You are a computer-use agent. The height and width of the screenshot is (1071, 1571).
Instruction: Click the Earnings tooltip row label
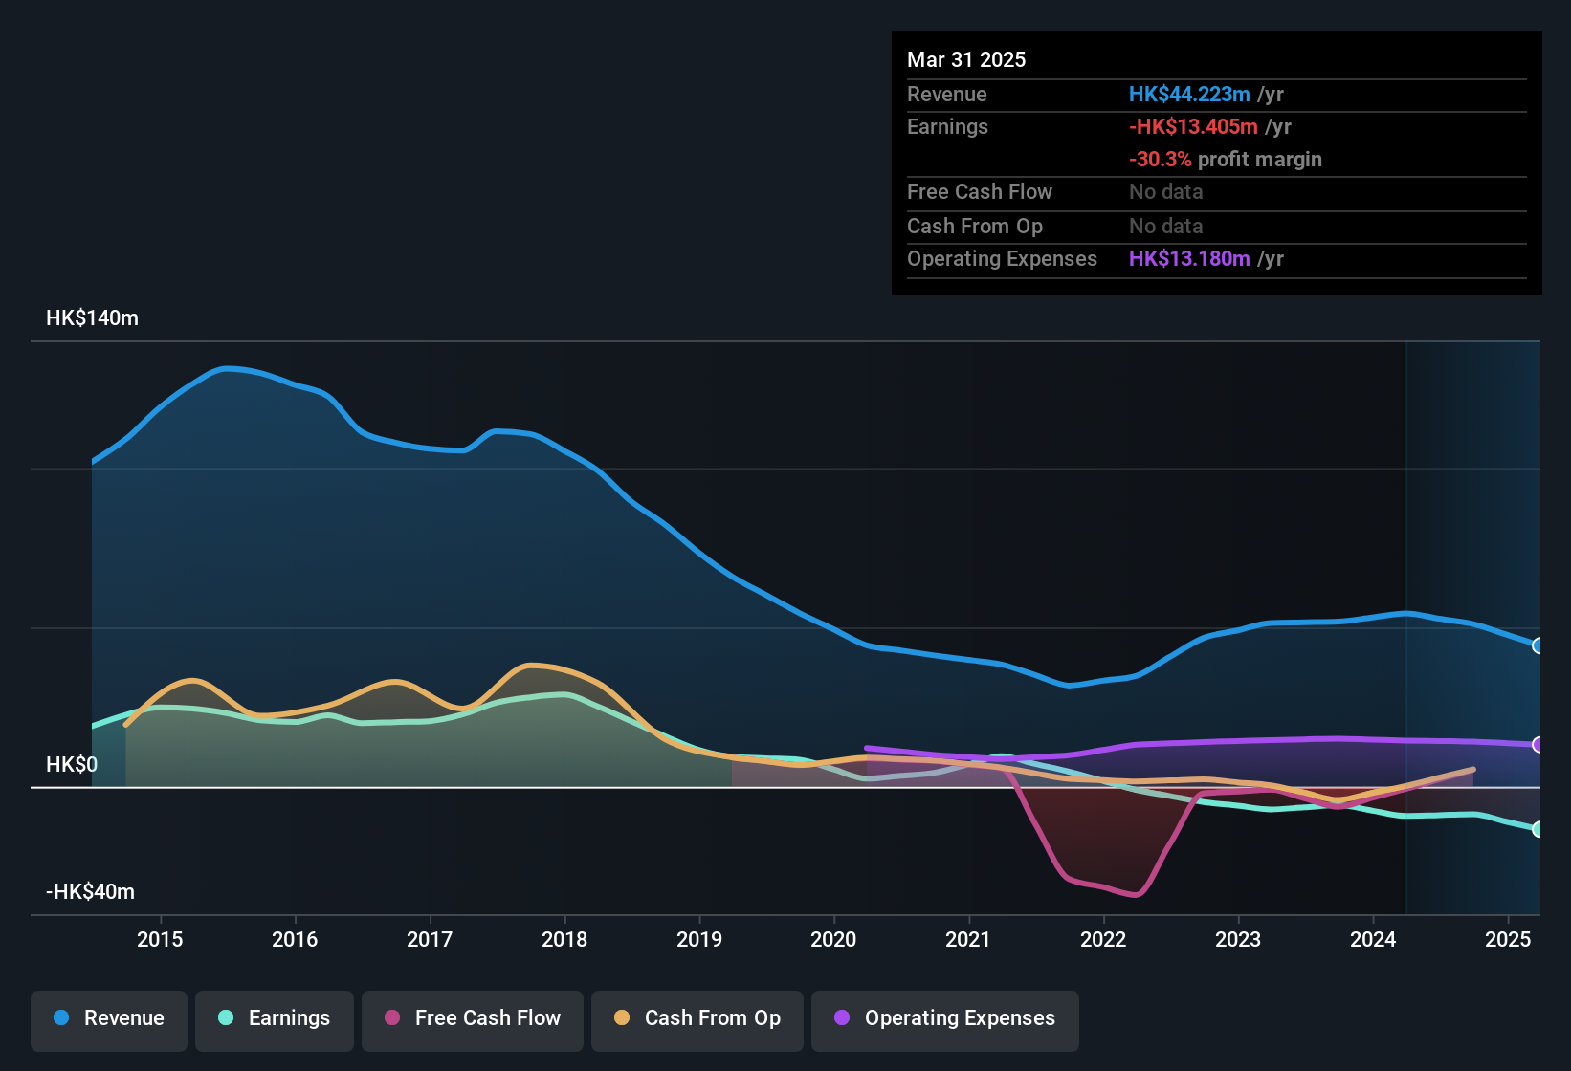[x=947, y=126]
